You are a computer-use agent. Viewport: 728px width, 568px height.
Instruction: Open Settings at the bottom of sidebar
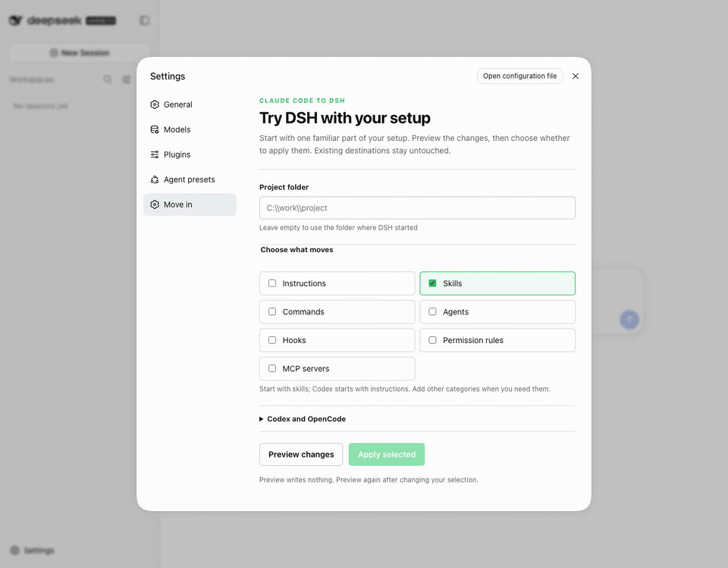[x=32, y=551]
